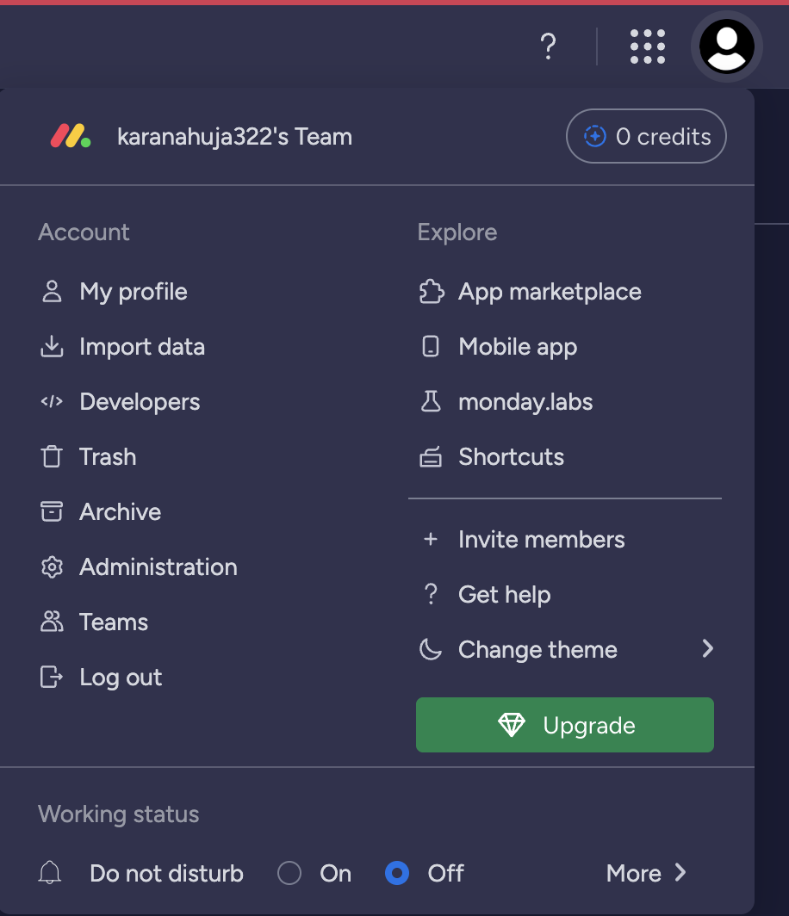The width and height of the screenshot is (789, 916).
Task: Click the Do not disturb label
Action: pyautogui.click(x=166, y=873)
